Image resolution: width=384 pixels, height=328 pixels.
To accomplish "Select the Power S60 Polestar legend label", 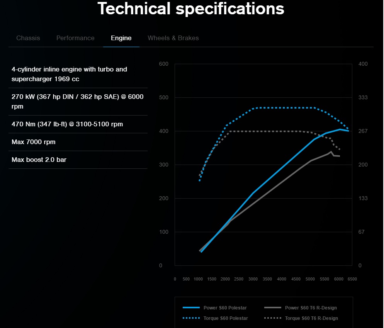I will [x=225, y=308].
